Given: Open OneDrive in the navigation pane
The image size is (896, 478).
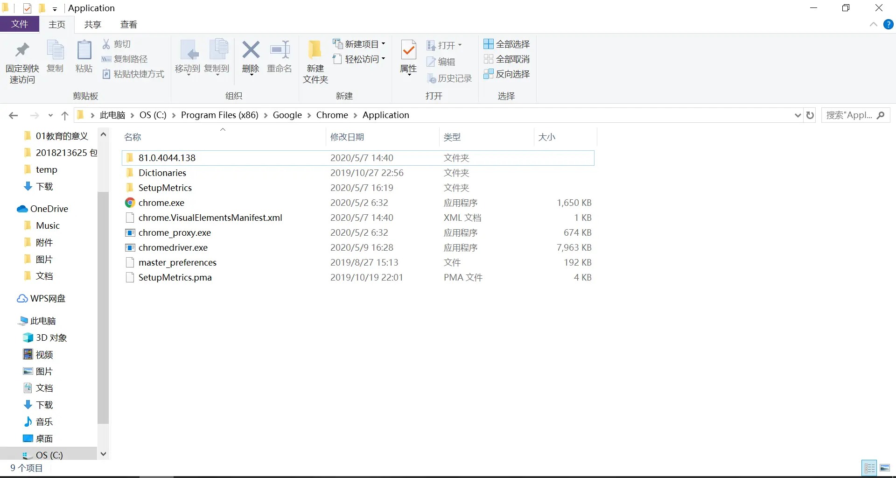Looking at the screenshot, I should (x=42, y=209).
